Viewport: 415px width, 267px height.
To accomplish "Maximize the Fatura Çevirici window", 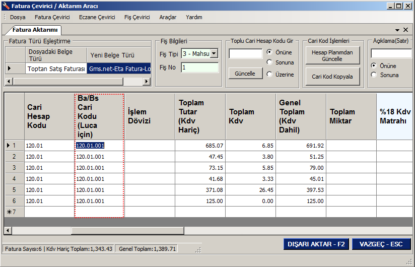I will point(399,6).
